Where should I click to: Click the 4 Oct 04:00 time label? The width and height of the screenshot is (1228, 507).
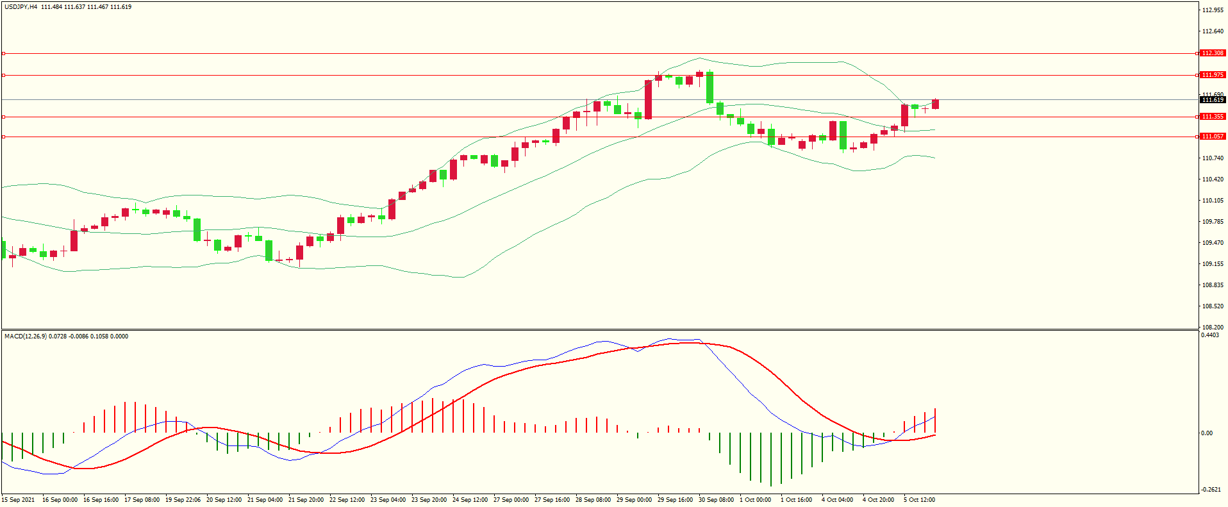(837, 500)
